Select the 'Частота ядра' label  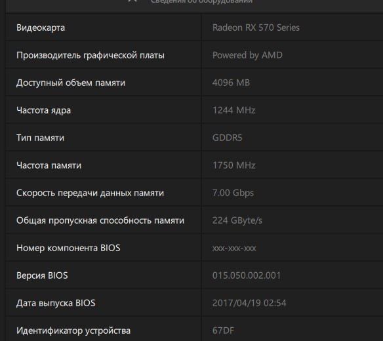(x=43, y=111)
